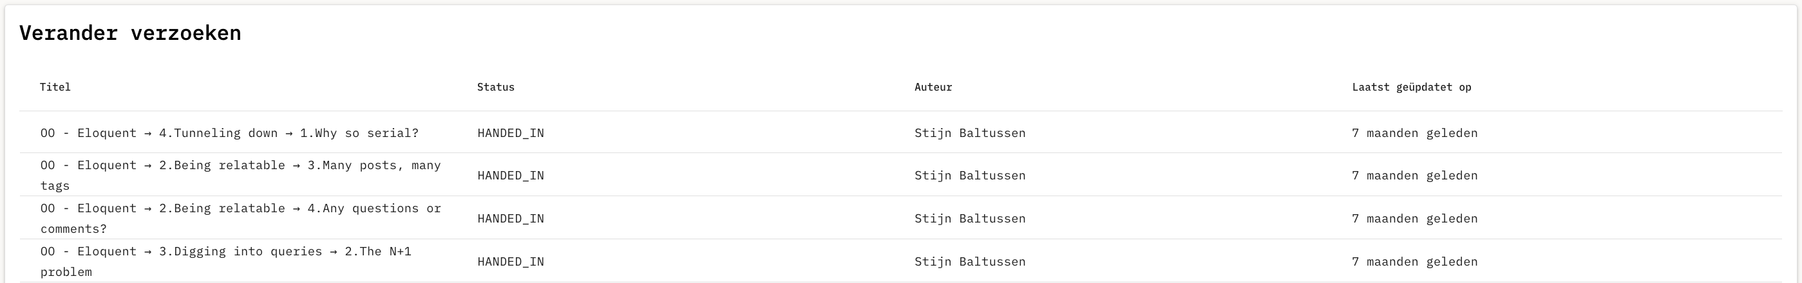Click '7 maanden geleden' in 'N+1 problem' row
The width and height of the screenshot is (1802, 283).
1415,262
